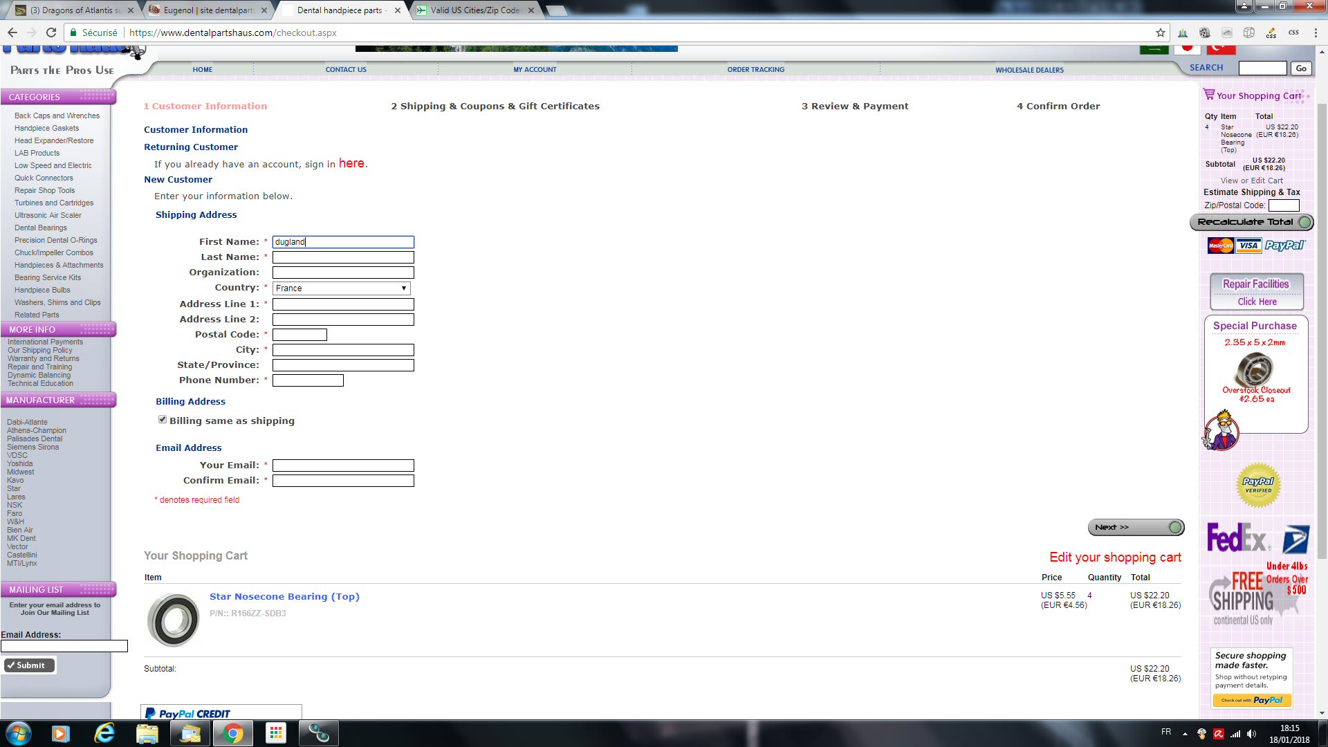Open the MY ACCOUNT menu item
This screenshot has width=1328, height=747.
[x=534, y=69]
